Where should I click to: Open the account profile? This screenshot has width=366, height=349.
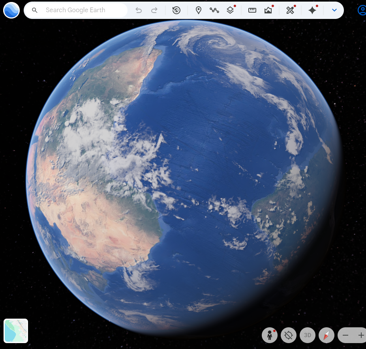click(362, 10)
